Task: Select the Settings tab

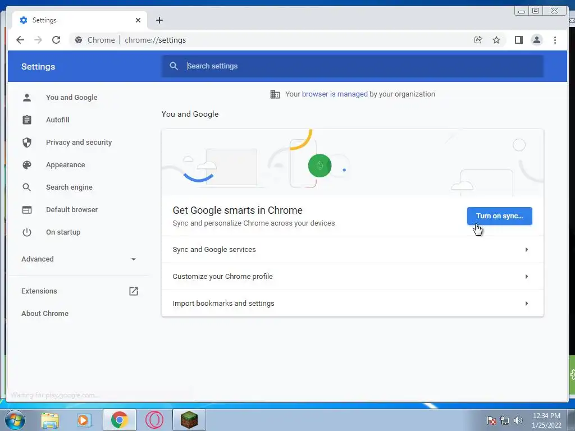Action: point(80,20)
